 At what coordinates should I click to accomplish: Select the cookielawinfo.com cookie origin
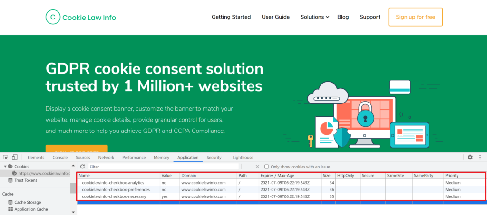point(42,173)
